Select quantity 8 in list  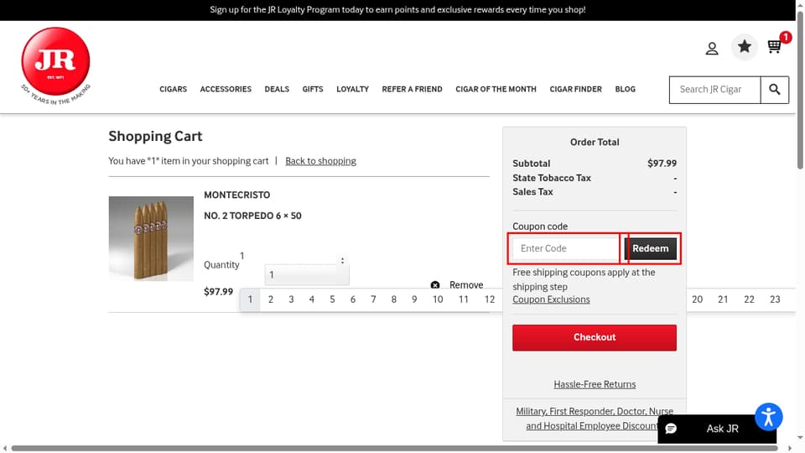394,299
